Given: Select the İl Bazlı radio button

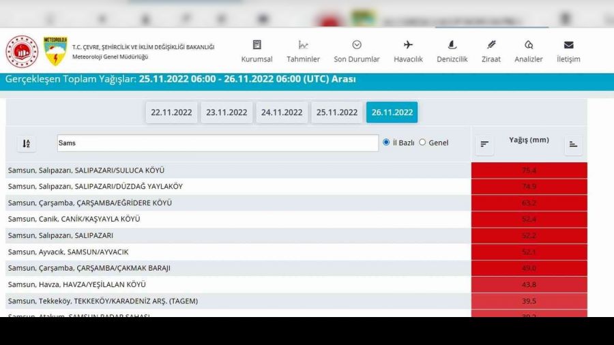Looking at the screenshot, I should click(x=386, y=142).
